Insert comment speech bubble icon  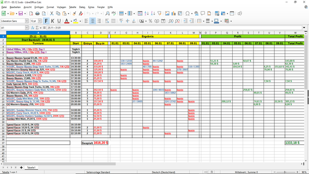click(203, 14)
